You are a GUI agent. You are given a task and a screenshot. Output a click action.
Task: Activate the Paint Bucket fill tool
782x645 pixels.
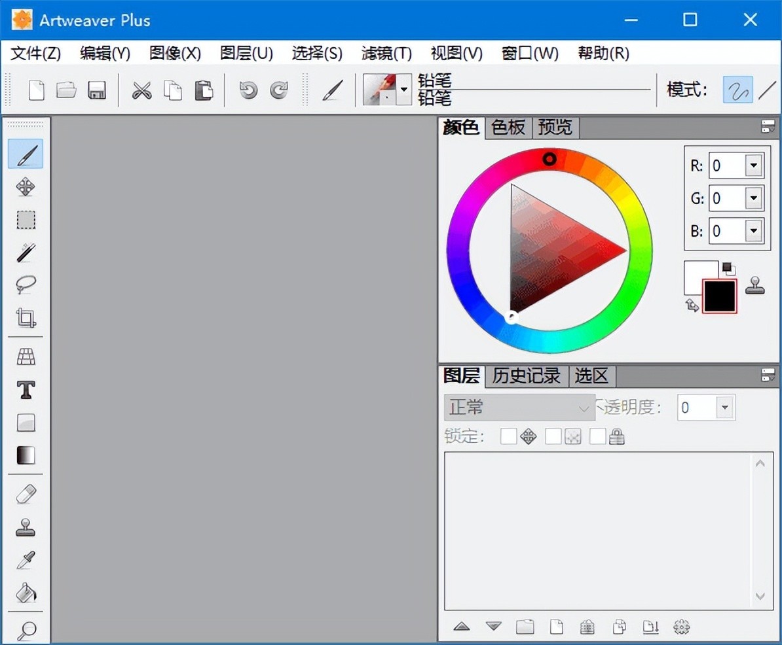click(26, 593)
